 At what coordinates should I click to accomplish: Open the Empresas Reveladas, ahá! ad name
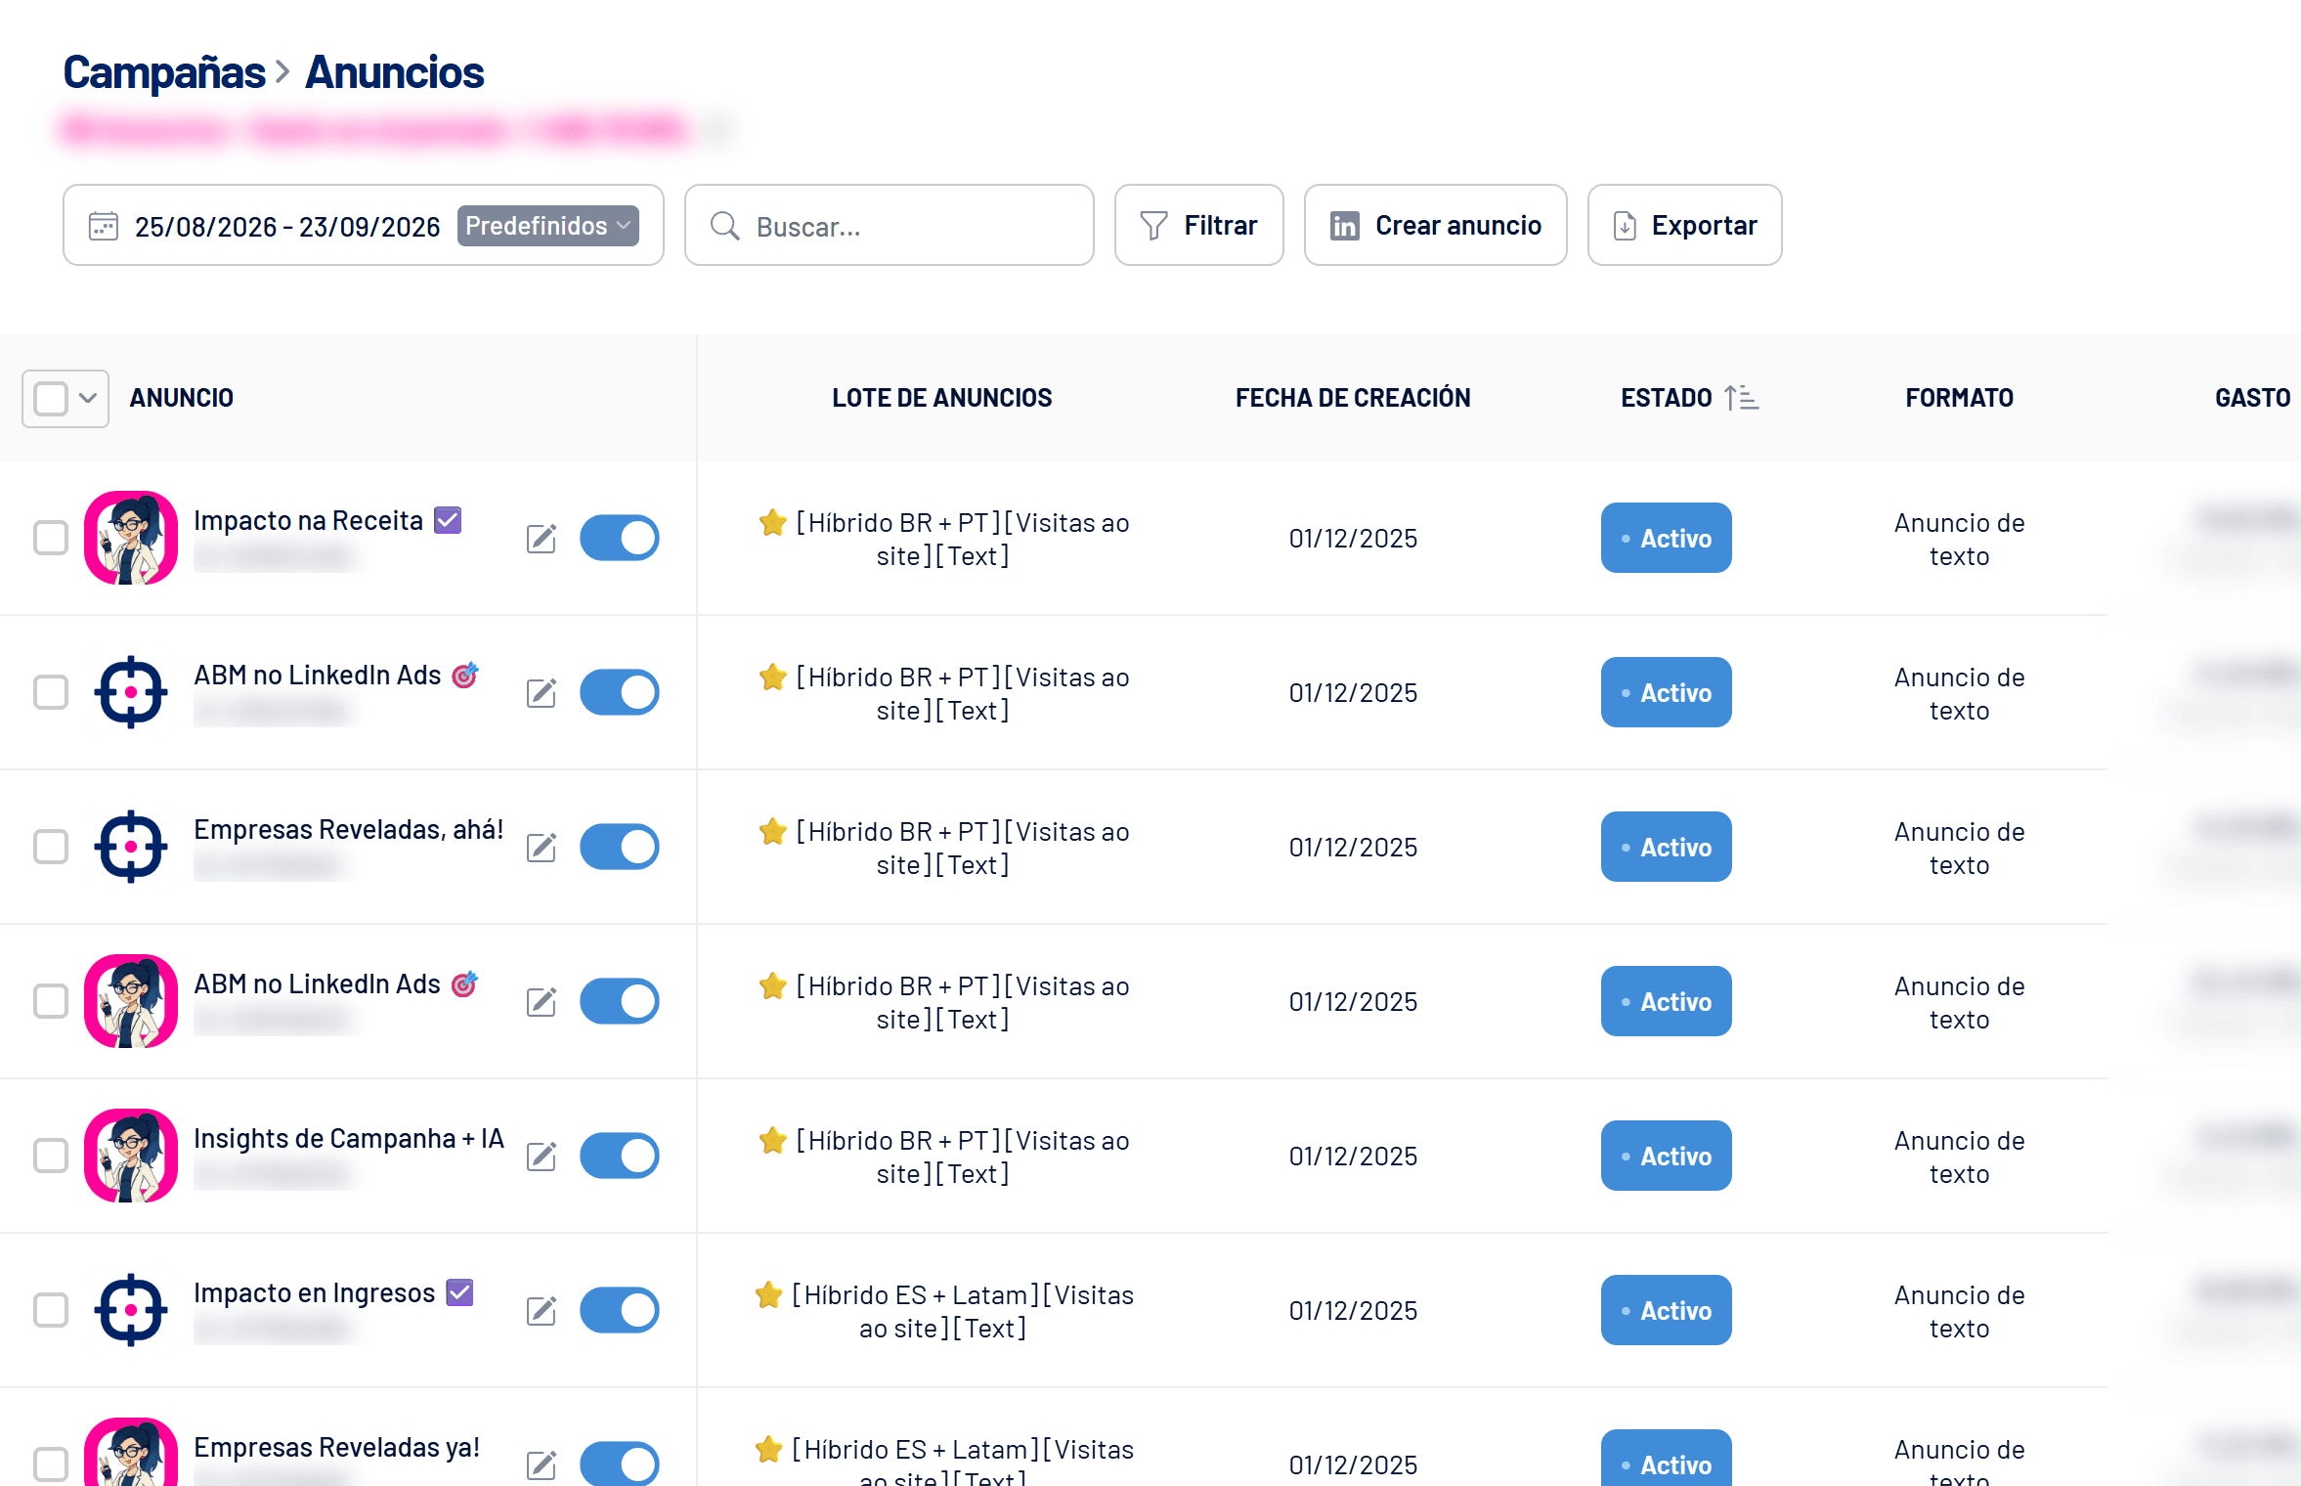(349, 829)
